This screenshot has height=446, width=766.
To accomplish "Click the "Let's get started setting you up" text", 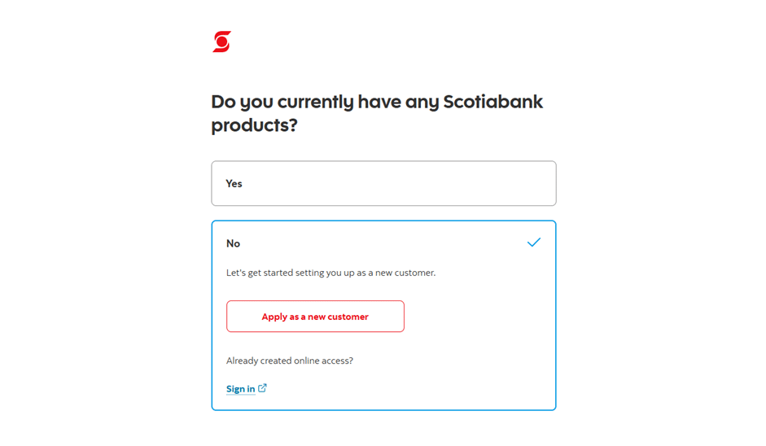I will tap(330, 273).
